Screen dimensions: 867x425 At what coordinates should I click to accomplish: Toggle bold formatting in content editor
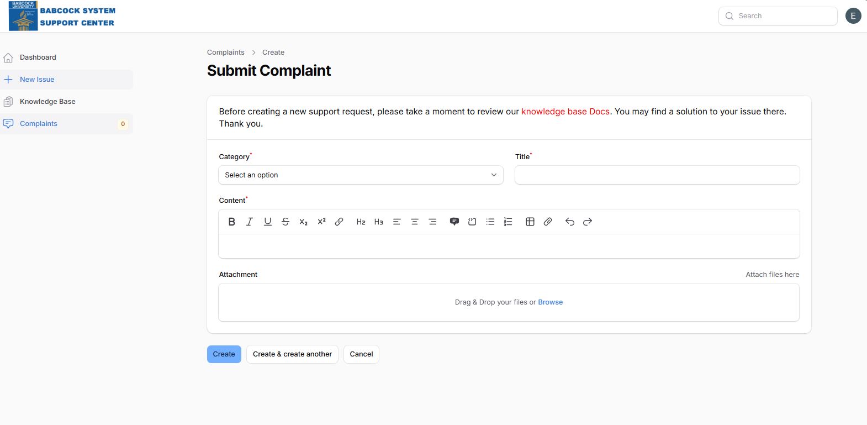click(232, 222)
